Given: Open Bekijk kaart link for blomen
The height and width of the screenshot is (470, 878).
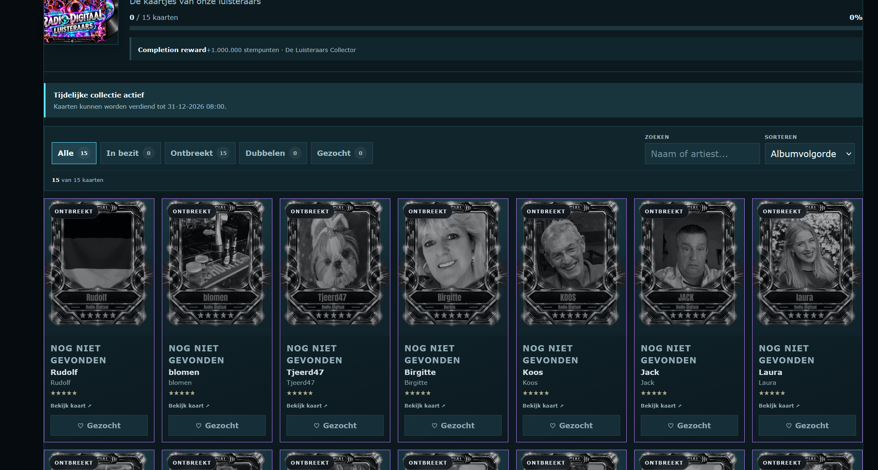Looking at the screenshot, I should click(x=189, y=406).
